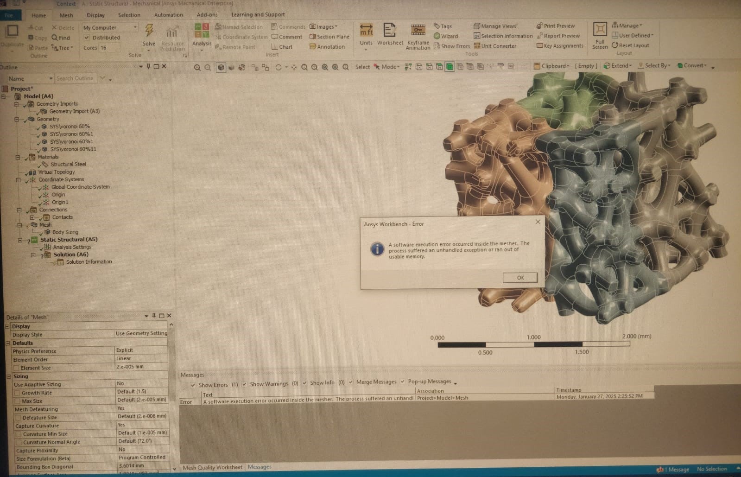Open Manage Views
Viewport: 741px width, 477px height.
pos(495,26)
